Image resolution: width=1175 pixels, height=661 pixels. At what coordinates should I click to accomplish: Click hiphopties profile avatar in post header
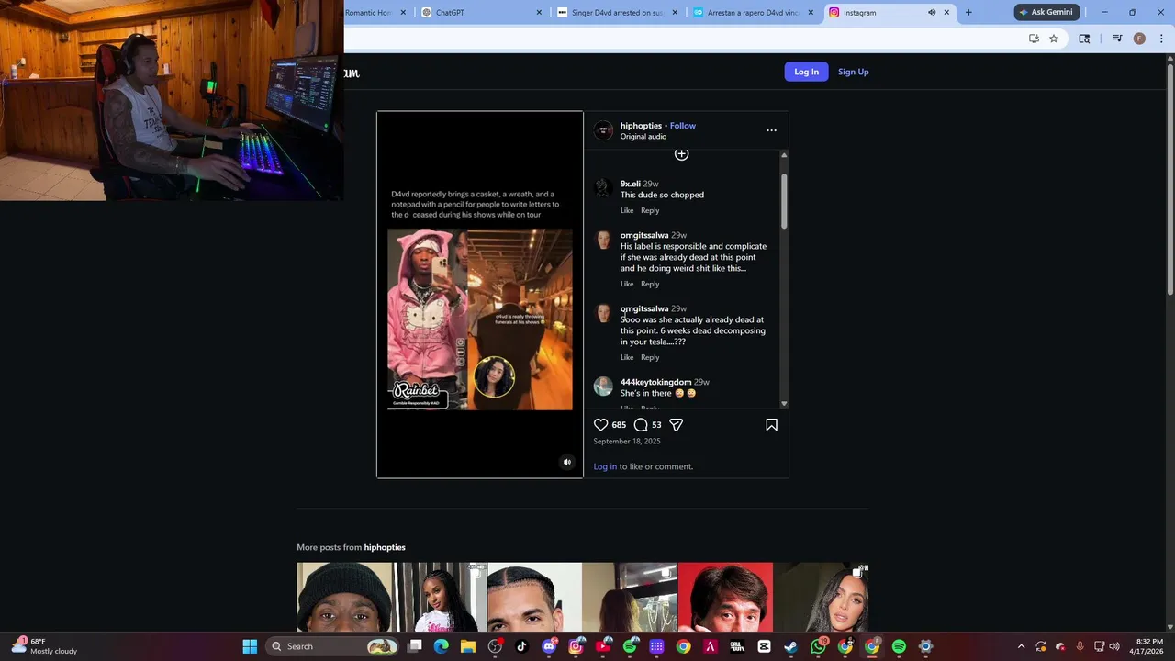603,130
